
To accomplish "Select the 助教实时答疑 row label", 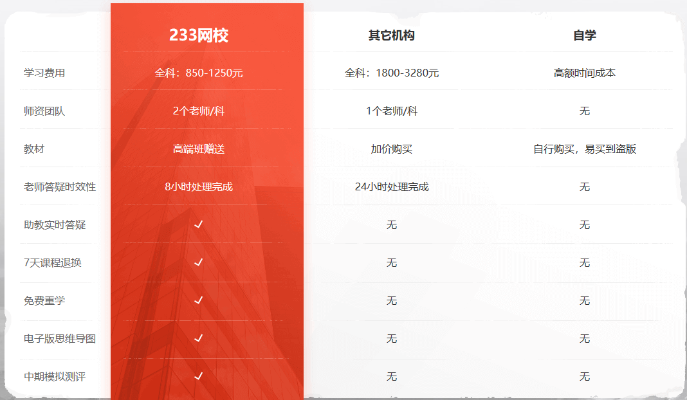I will pyautogui.click(x=55, y=224).
